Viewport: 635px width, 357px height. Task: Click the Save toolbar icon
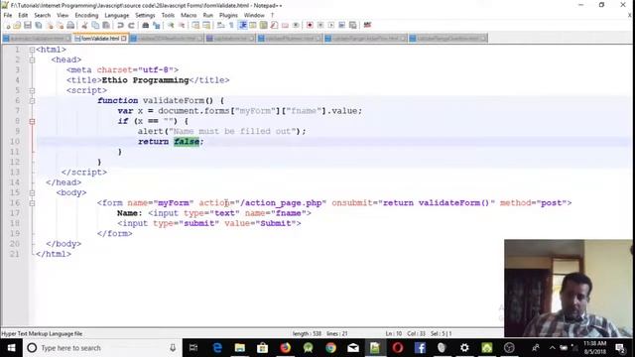tap(27, 25)
